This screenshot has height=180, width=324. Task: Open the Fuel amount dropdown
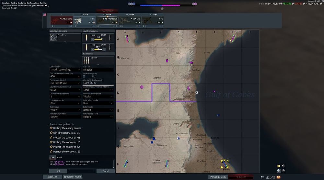coord(65,83)
